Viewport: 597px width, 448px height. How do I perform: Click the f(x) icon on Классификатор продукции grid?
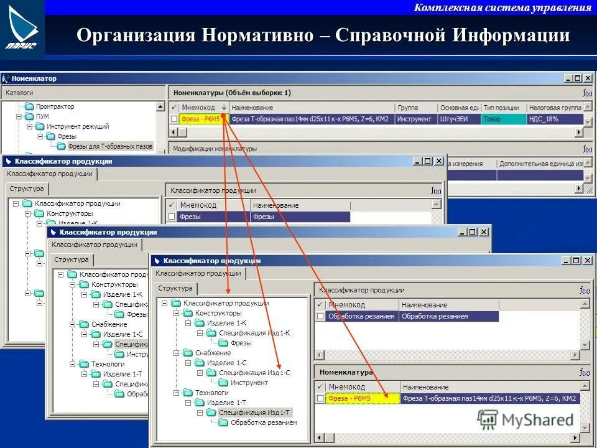[x=583, y=290]
